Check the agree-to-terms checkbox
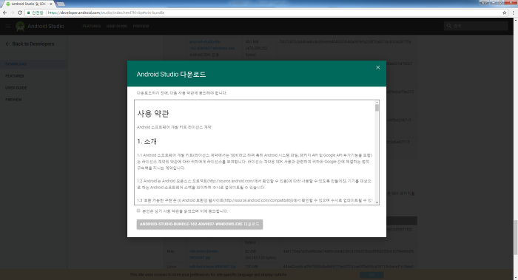This screenshot has height=280, width=518. [x=138, y=211]
